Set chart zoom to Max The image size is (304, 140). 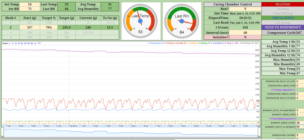[x=40, y=43]
